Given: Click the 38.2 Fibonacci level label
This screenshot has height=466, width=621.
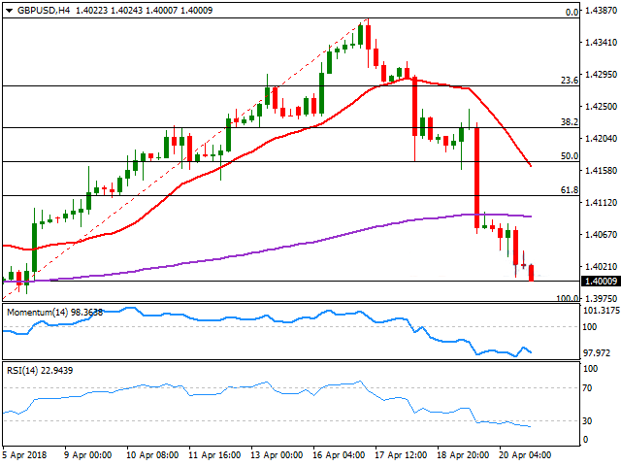Looking at the screenshot, I should [570, 122].
